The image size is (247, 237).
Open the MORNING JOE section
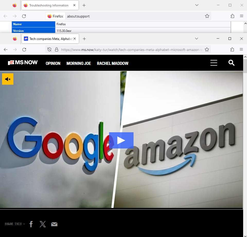click(79, 63)
